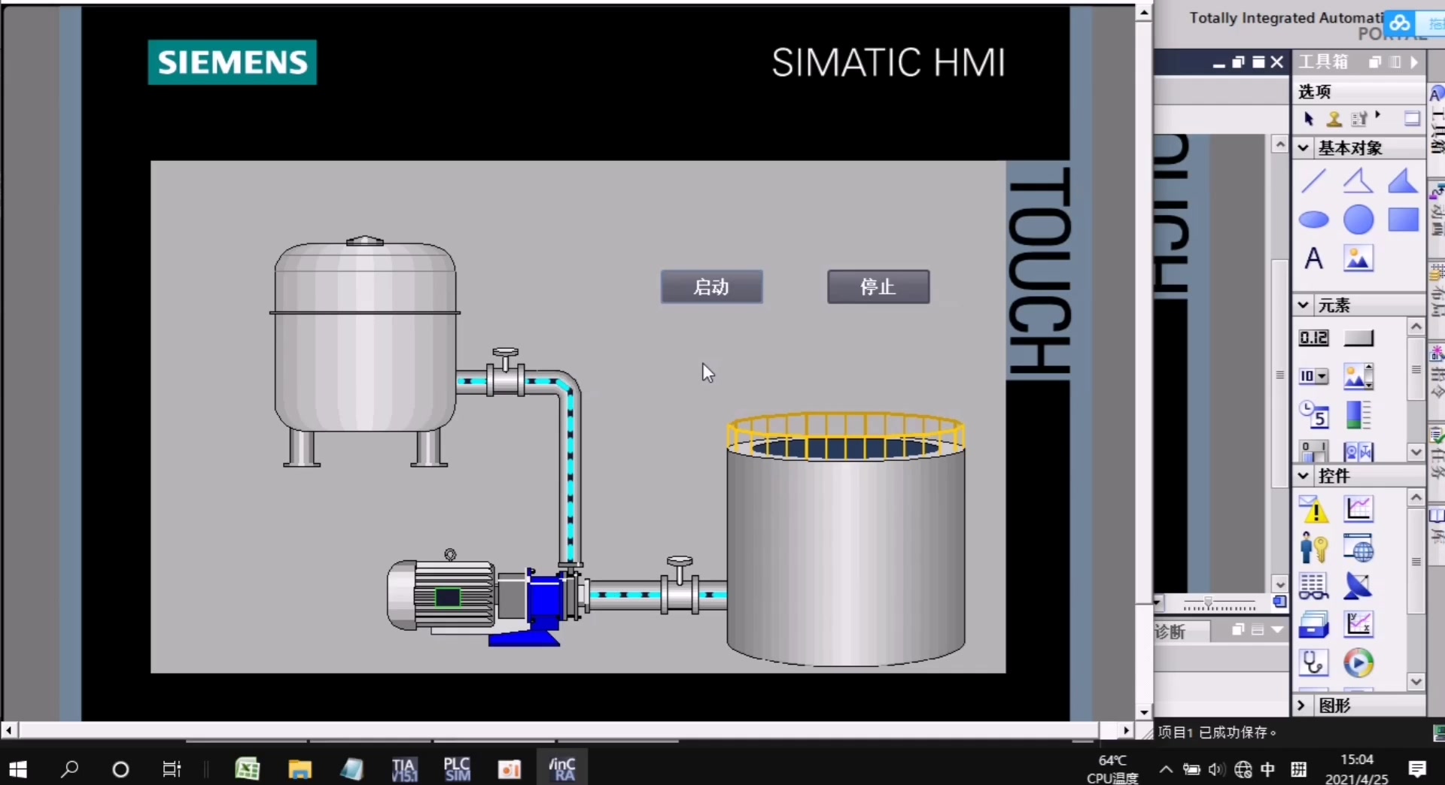The width and height of the screenshot is (1445, 785).
Task: Select the Alarm view control
Action: tap(1314, 509)
